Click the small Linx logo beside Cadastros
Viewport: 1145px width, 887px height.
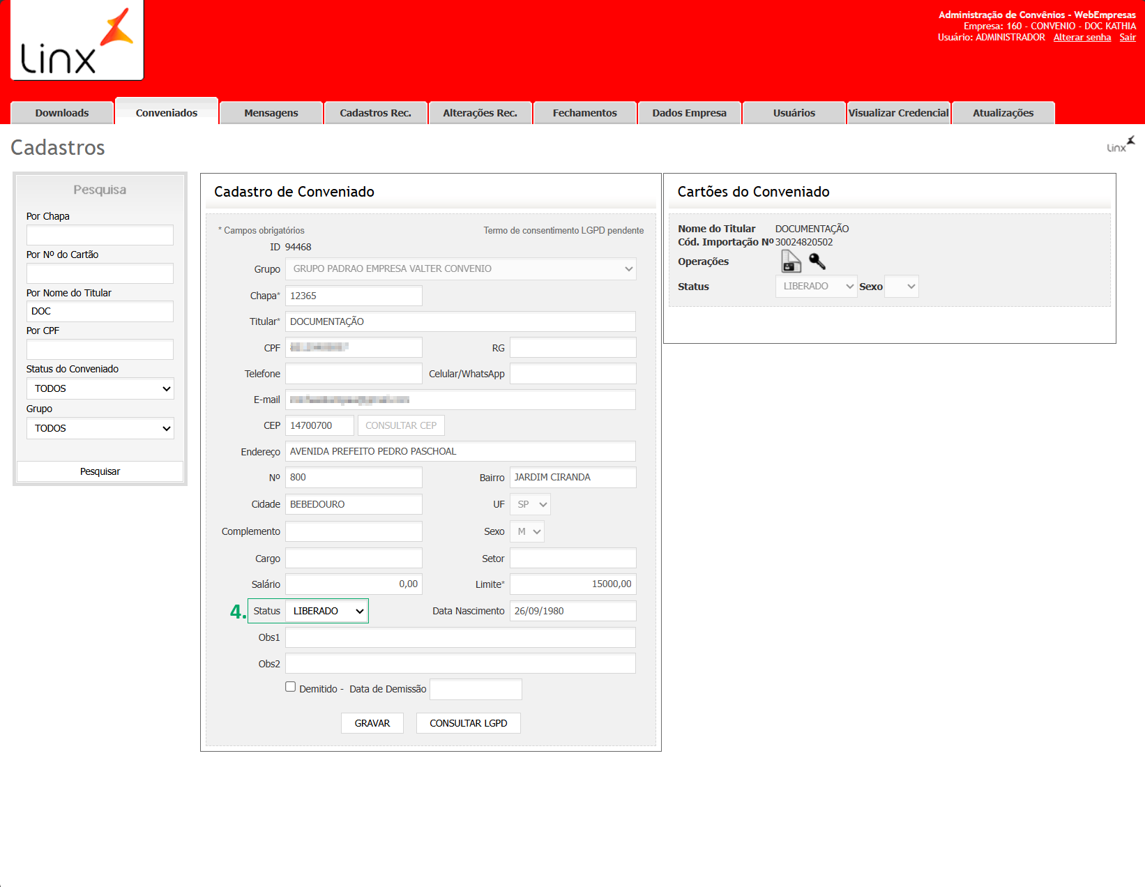(x=1121, y=144)
